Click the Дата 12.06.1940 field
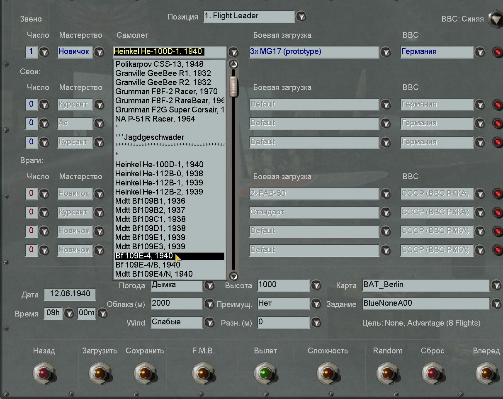503x399 pixels. (70, 294)
